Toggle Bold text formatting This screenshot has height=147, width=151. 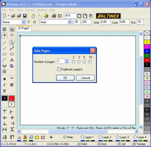coord(4,79)
